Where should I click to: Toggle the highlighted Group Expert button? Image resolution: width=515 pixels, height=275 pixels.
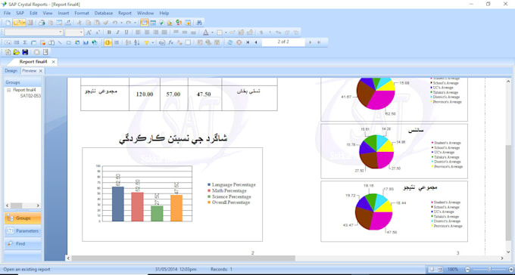pyautogui.click(x=108, y=42)
